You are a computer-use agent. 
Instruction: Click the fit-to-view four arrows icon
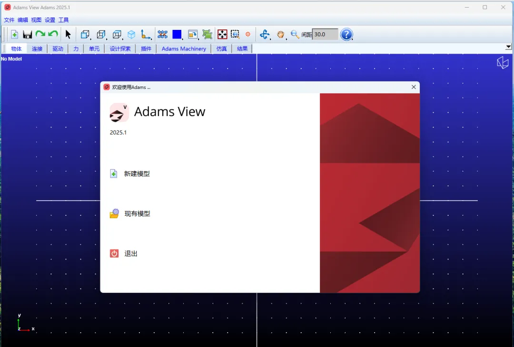(222, 34)
